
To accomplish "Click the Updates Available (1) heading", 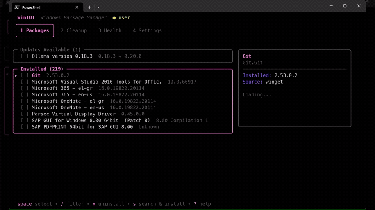I will coord(50,50).
